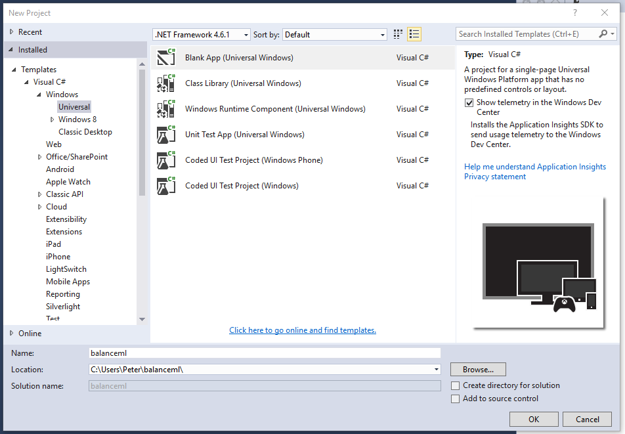Viewport: 625px width, 434px height.
Task: Enable Create directory for solution
Action: click(x=455, y=386)
